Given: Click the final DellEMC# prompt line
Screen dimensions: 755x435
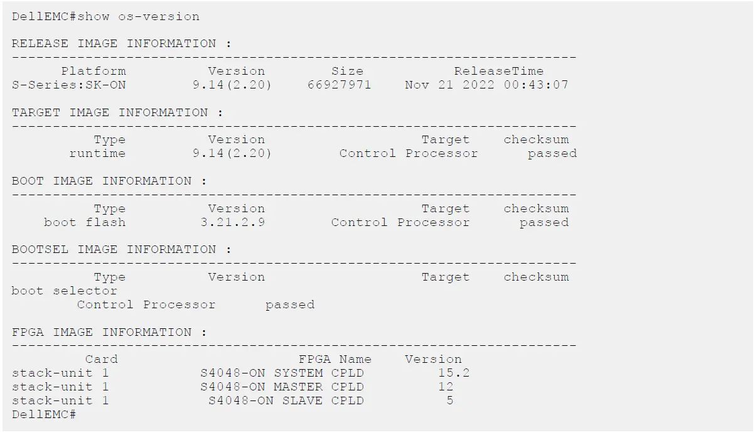Looking at the screenshot, I should pos(44,414).
